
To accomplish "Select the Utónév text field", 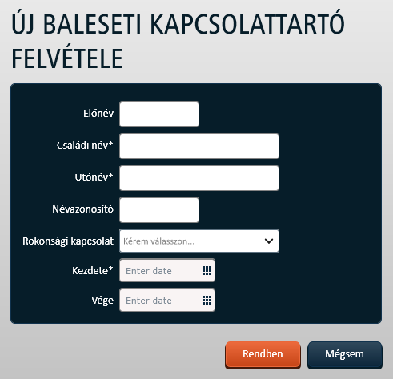I will pos(199,178).
